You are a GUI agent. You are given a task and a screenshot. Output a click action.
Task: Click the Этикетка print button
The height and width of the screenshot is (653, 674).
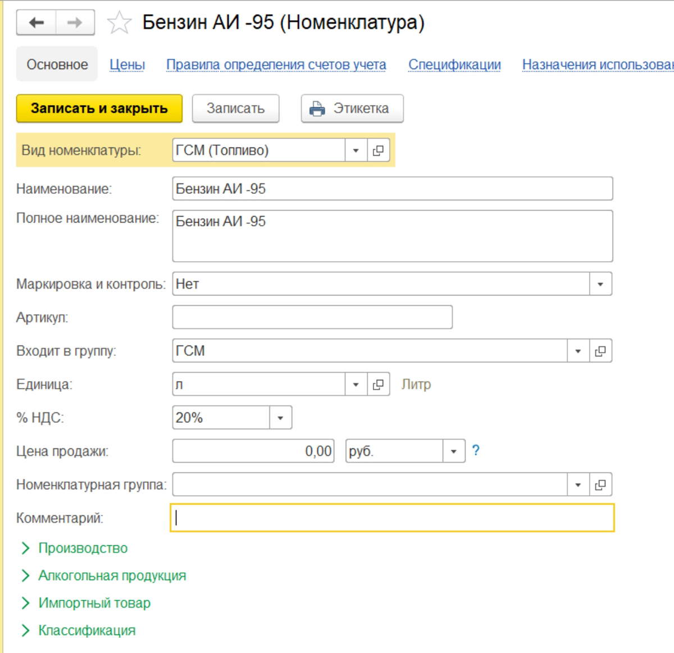tap(352, 108)
